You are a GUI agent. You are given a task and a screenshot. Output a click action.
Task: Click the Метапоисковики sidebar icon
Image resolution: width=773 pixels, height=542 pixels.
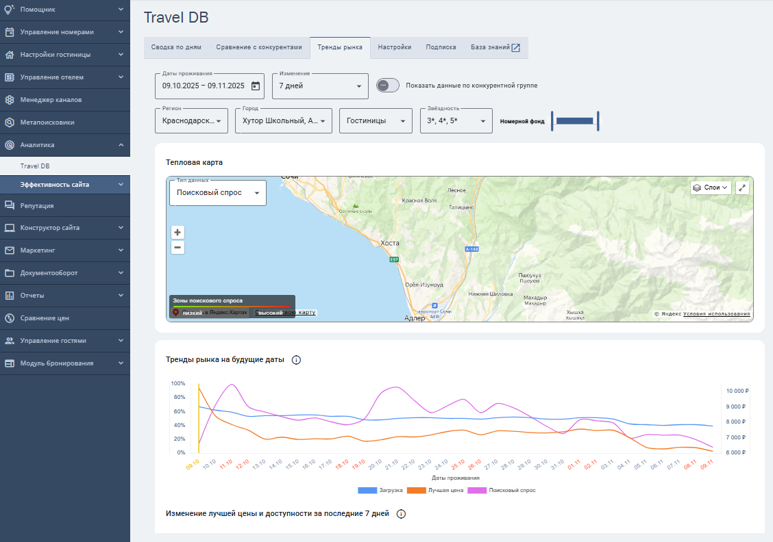[x=10, y=122]
